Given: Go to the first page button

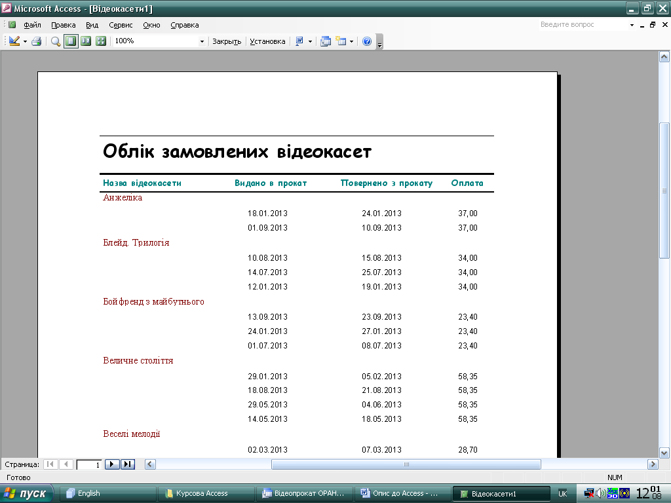Looking at the screenshot, I should pos(50,464).
